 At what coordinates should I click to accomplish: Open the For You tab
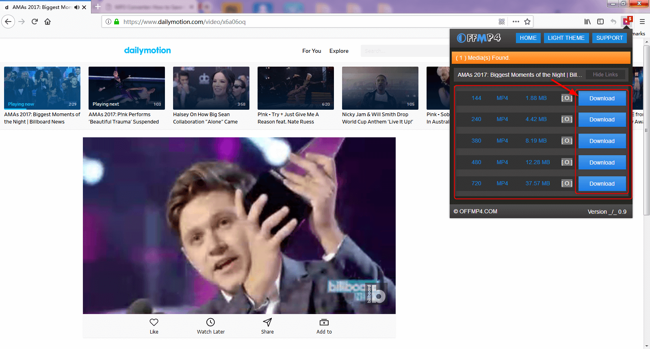(312, 51)
